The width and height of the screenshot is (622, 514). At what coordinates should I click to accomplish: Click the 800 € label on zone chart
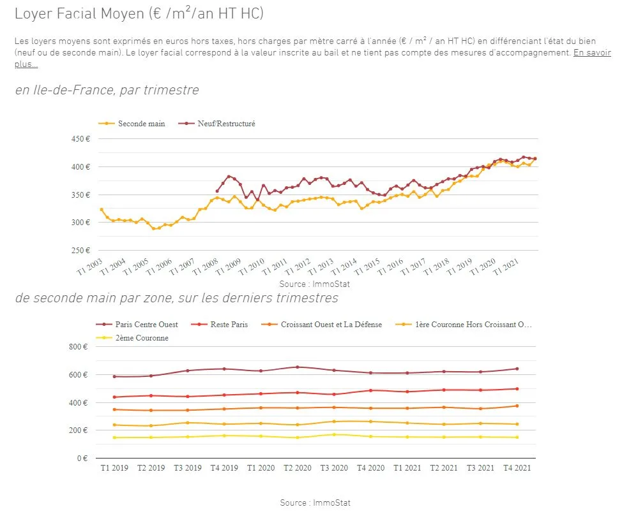(78, 347)
